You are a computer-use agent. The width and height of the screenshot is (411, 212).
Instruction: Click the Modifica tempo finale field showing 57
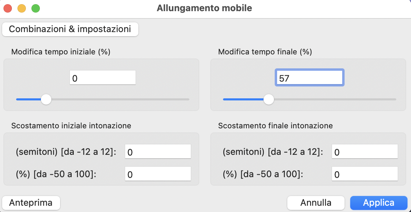pos(310,77)
